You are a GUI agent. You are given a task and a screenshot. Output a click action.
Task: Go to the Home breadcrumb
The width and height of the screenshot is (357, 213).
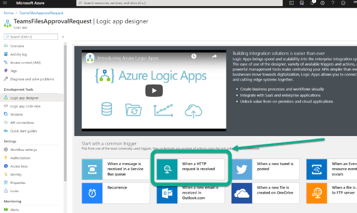pyautogui.click(x=9, y=13)
